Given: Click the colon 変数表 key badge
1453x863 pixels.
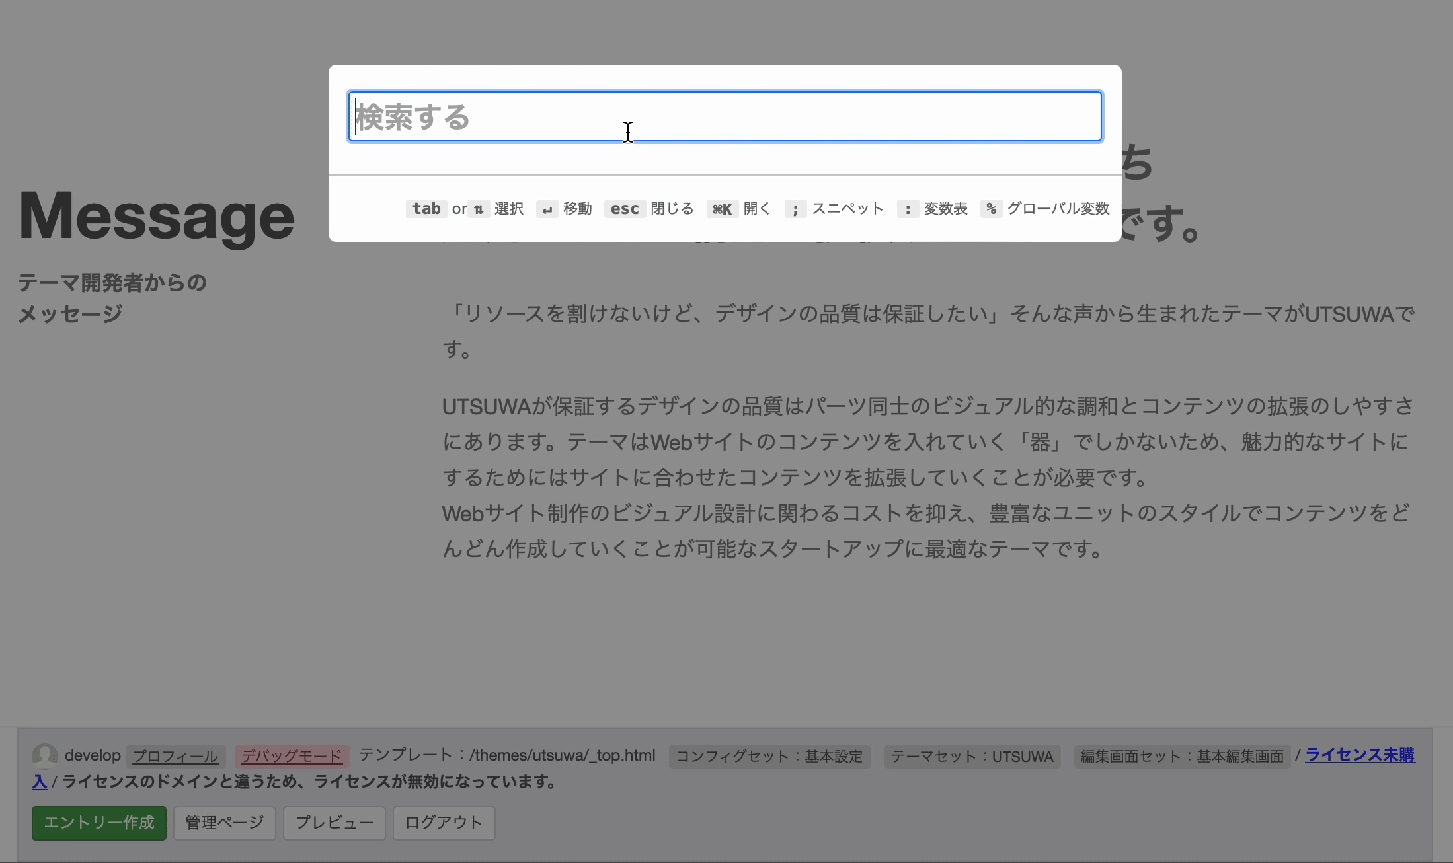Looking at the screenshot, I should point(908,209).
